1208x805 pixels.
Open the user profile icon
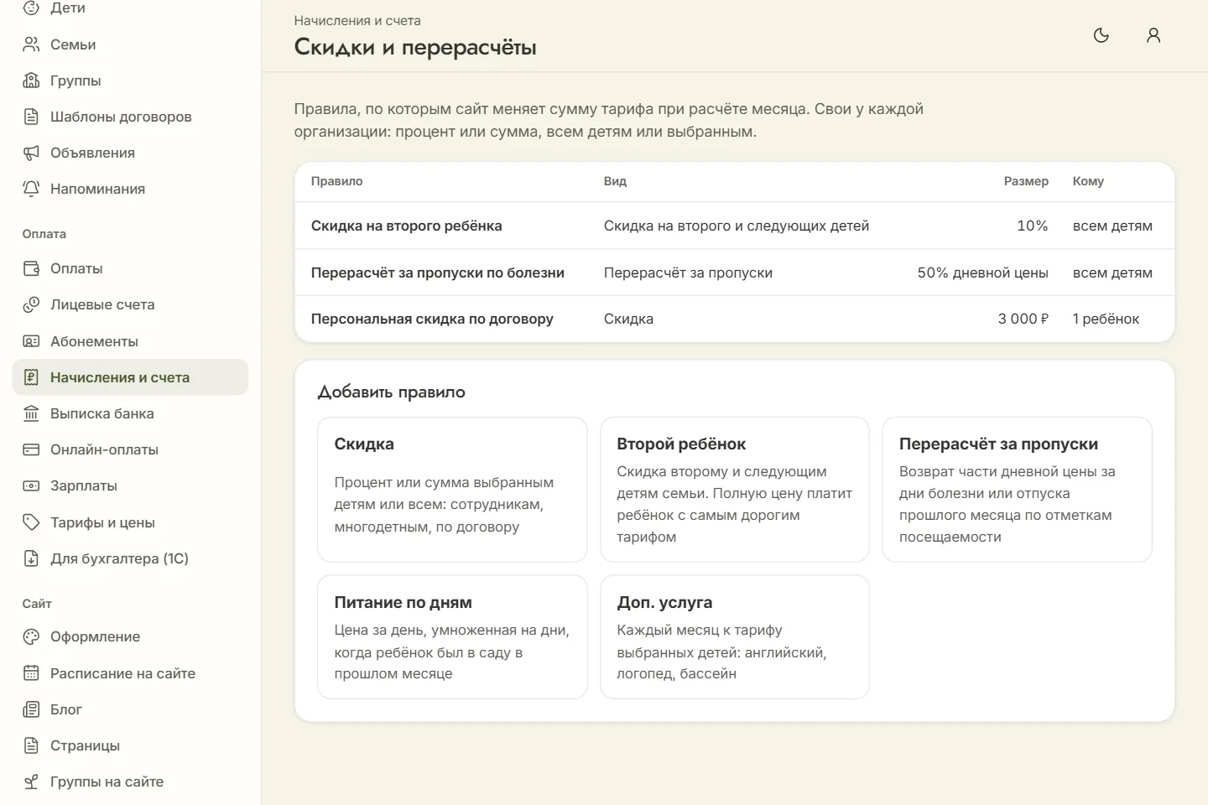tap(1153, 35)
